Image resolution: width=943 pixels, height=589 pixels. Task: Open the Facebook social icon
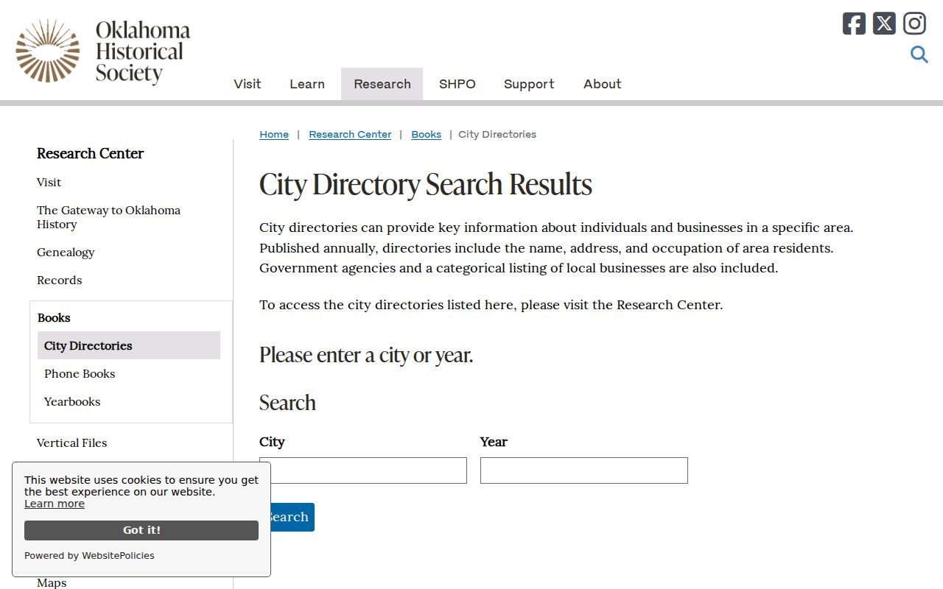tap(854, 24)
